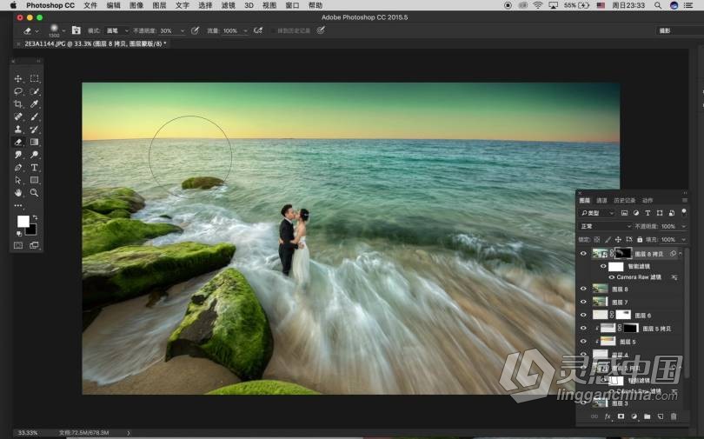Toggle visibility of 智能滤镜 smart filters
The height and width of the screenshot is (439, 704).
coord(603,266)
